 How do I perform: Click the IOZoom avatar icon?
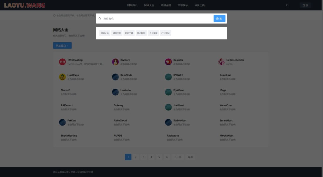point(115,62)
